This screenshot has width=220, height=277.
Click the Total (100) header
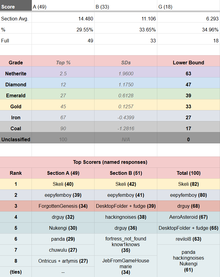click(188, 173)
